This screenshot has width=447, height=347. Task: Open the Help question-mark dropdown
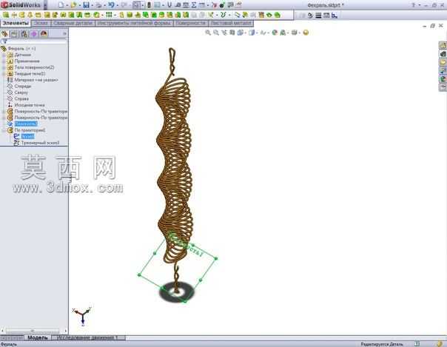tap(420, 5)
